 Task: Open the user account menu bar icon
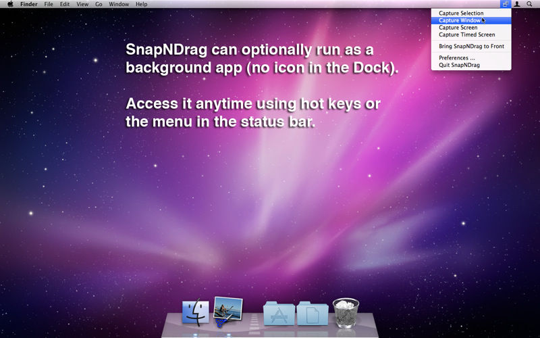(517, 4)
